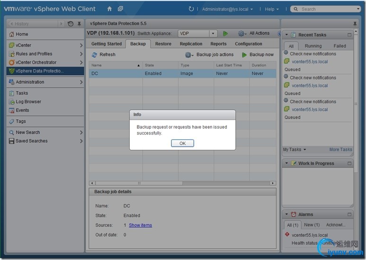Click the Administration icon

tap(11, 82)
